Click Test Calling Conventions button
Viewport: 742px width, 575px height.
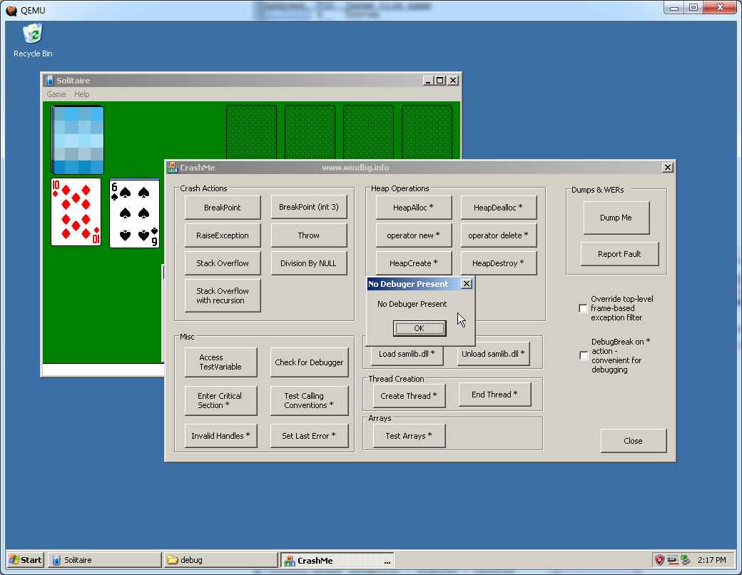click(309, 400)
